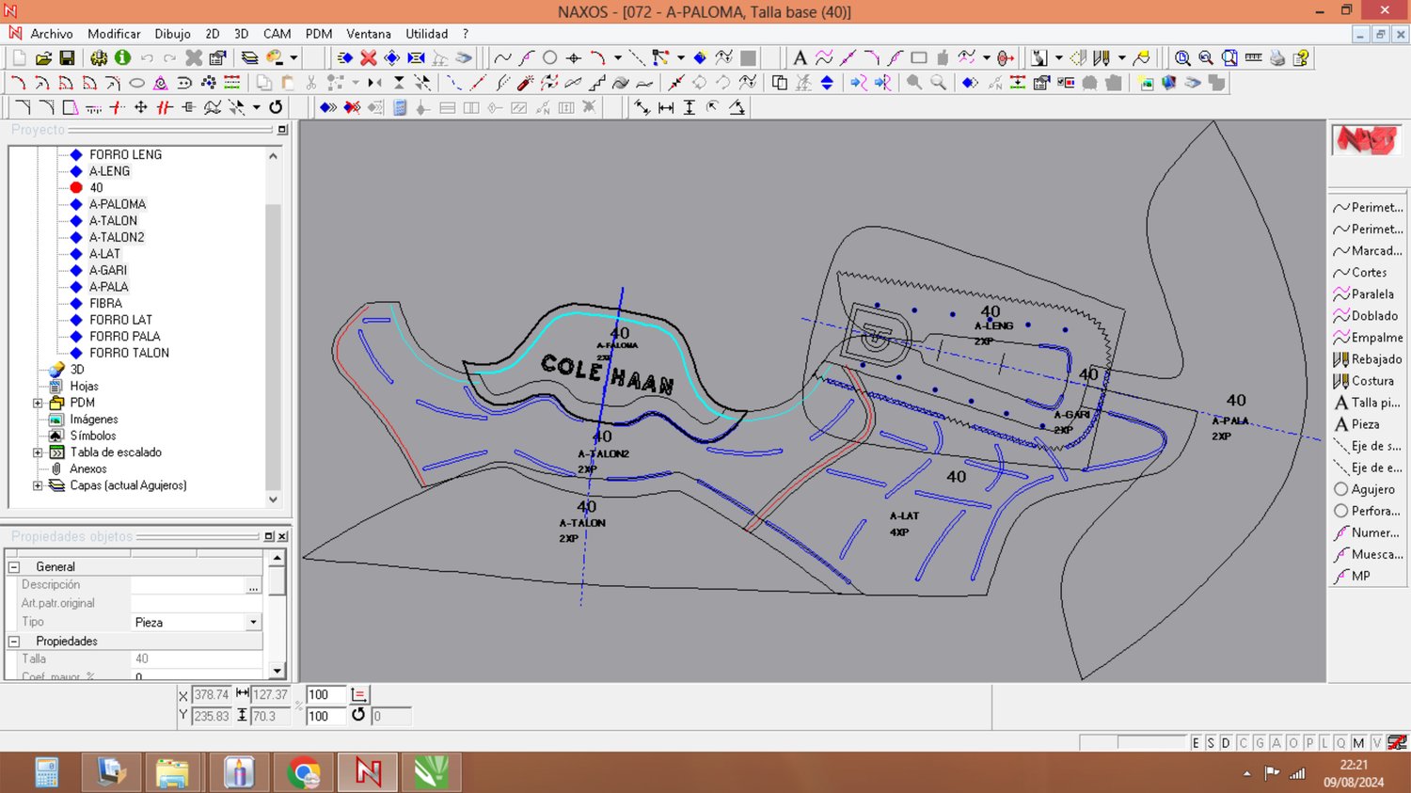Open the pencils tool dropdown arrow
1411x793 pixels.
click(1122, 58)
